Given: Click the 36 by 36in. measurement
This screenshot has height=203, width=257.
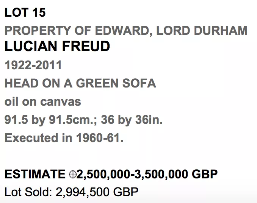Looking at the screenshot, I should tap(132, 120).
